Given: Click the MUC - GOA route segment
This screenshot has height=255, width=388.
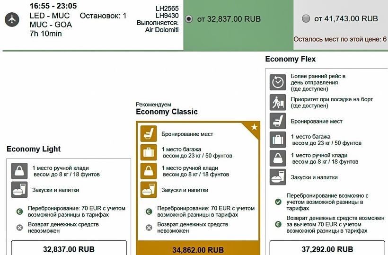Looking at the screenshot, I should tap(51, 25).
